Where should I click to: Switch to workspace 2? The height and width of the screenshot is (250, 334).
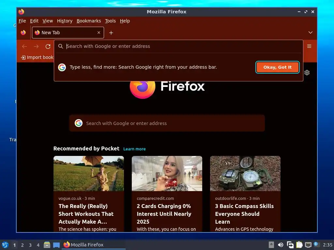pos(23,245)
